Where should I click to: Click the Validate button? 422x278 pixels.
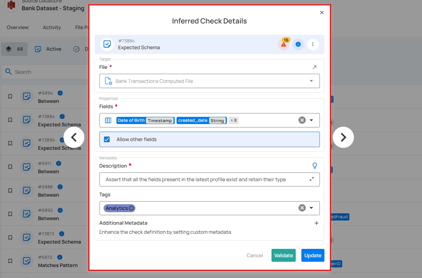283,255
